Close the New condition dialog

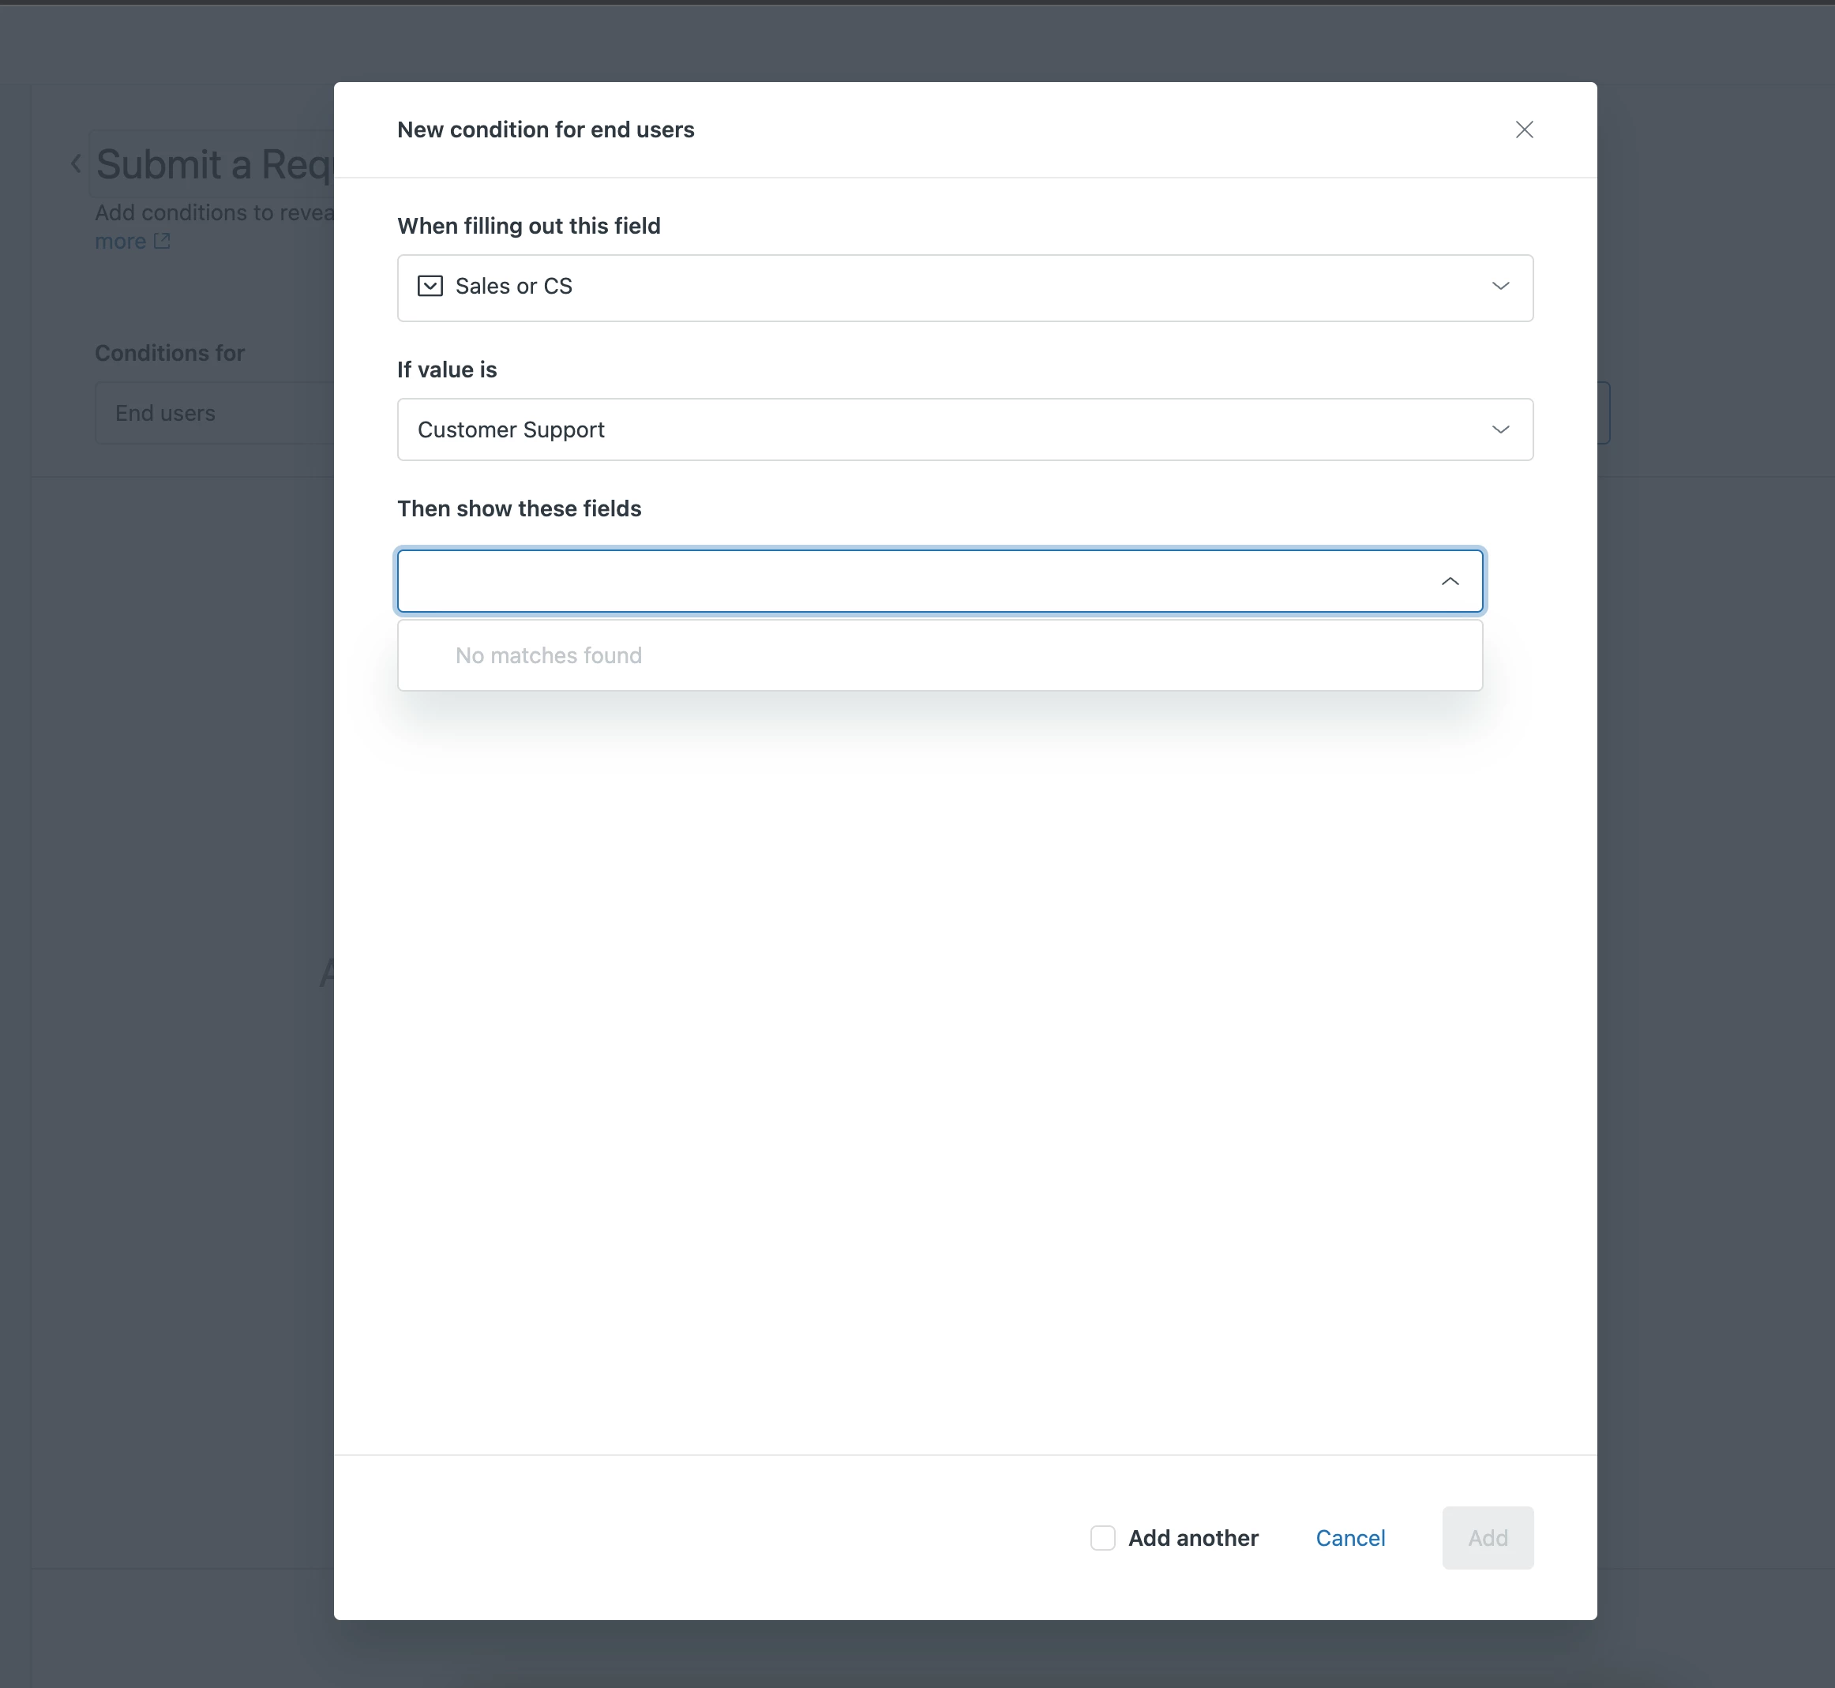coord(1524,129)
